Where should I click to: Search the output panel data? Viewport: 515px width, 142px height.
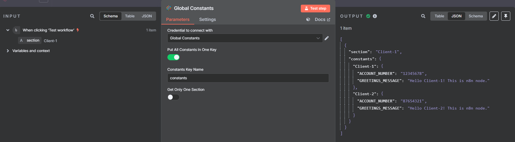tap(423, 16)
